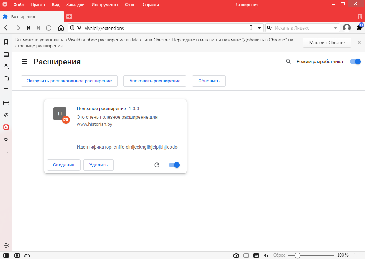Reload the Полезное расширение extension
Image resolution: width=365 pixels, height=259 pixels.
[x=156, y=165]
